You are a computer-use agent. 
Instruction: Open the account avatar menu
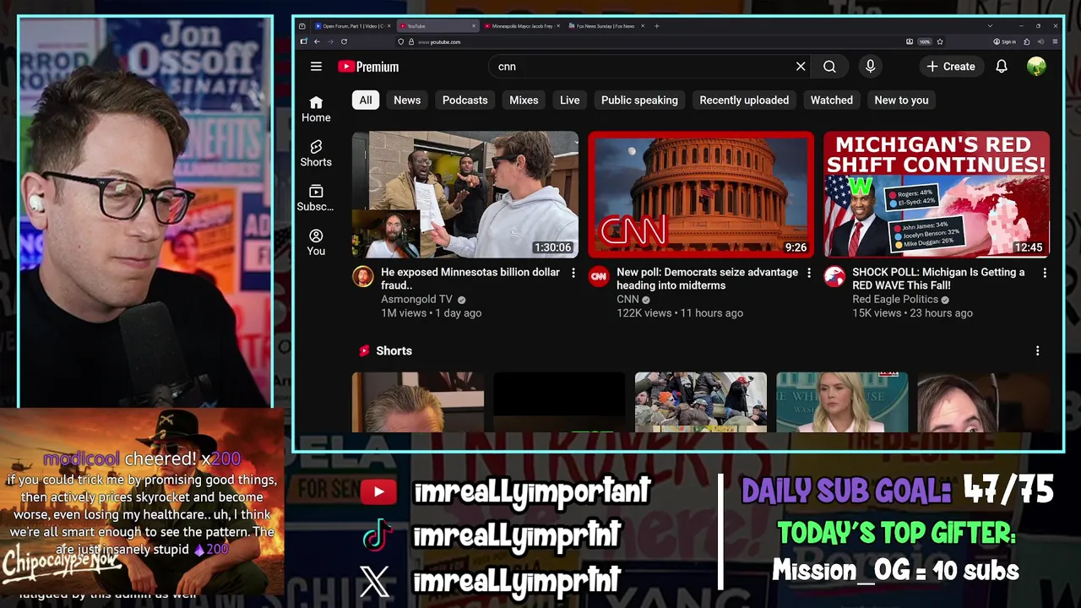coord(1036,67)
